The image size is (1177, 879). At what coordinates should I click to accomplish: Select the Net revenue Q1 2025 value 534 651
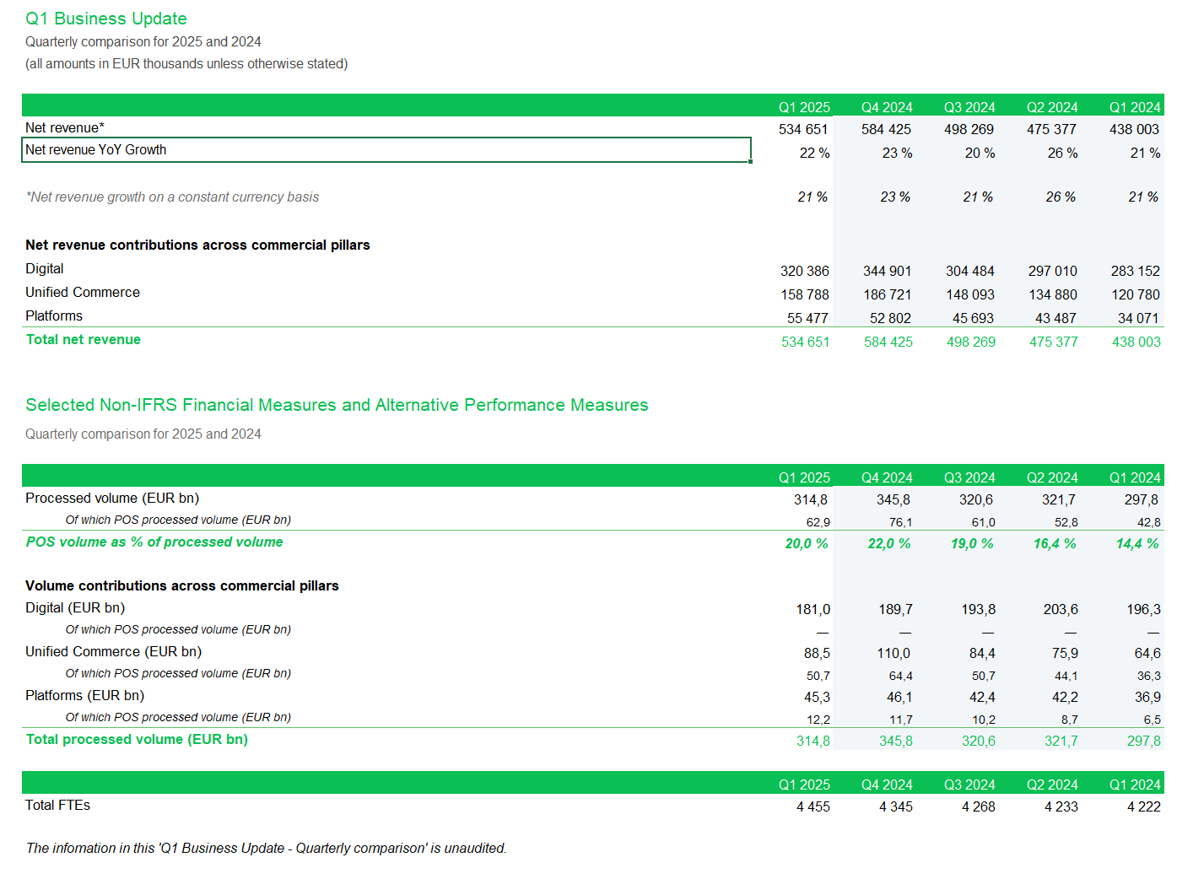coord(802,130)
